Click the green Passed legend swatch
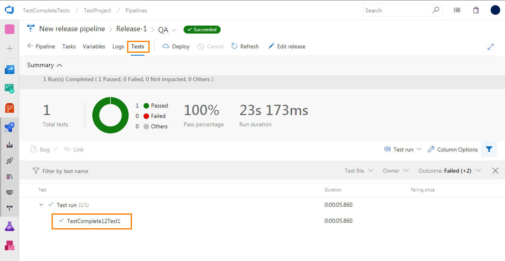The image size is (505, 261). 146,106
